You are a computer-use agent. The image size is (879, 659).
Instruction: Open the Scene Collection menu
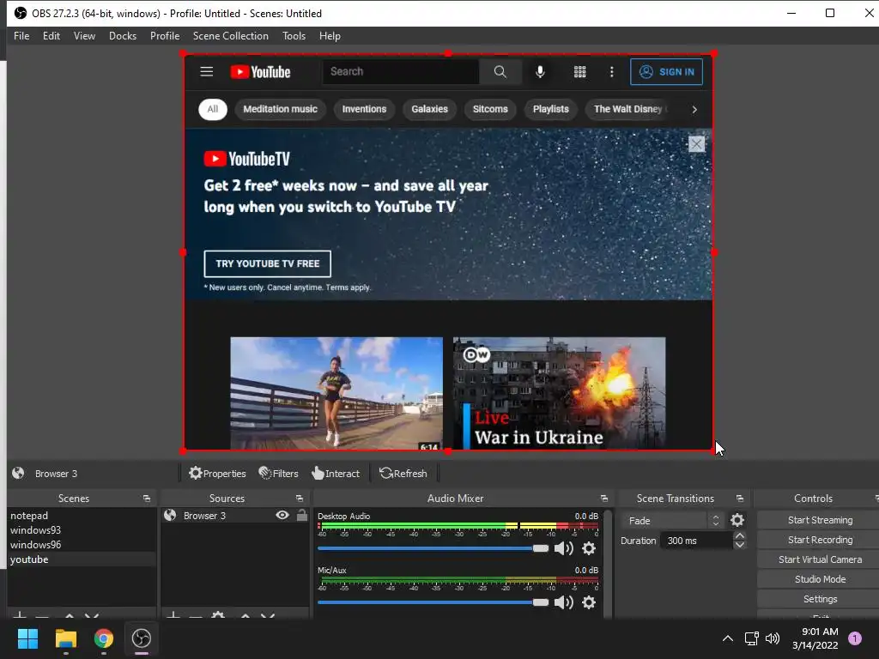coord(230,36)
